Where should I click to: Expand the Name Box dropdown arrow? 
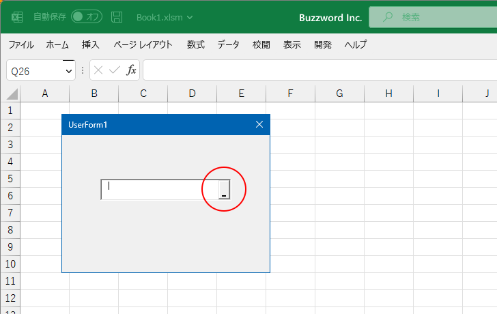pos(68,71)
